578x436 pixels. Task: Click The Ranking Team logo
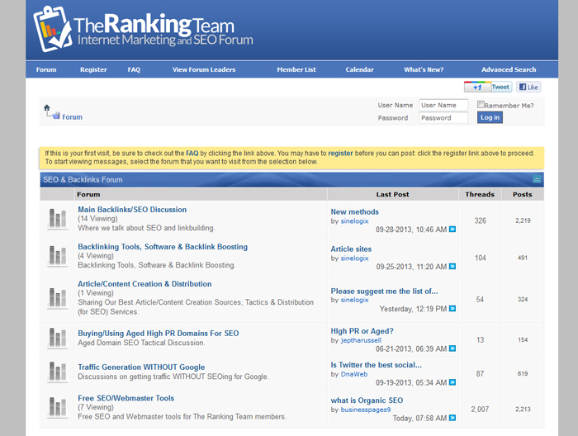click(x=143, y=31)
